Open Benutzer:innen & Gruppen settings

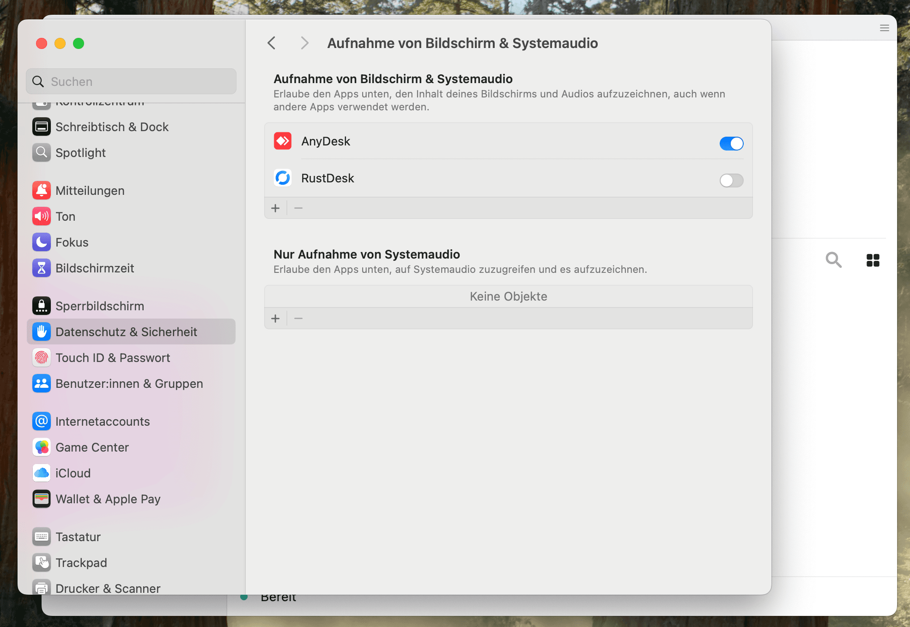coord(131,383)
